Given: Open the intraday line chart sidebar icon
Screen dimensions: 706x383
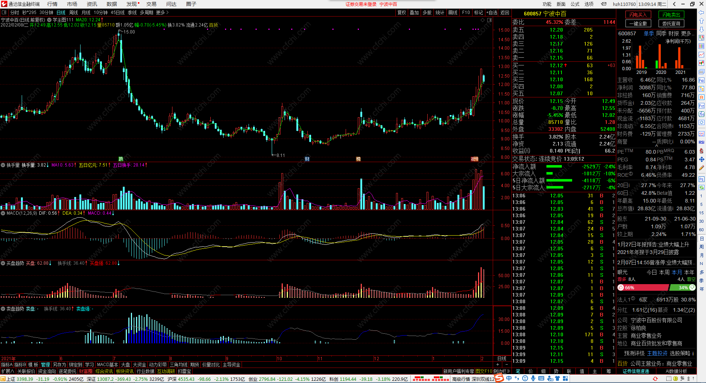Looking at the screenshot, I should pos(701,55).
